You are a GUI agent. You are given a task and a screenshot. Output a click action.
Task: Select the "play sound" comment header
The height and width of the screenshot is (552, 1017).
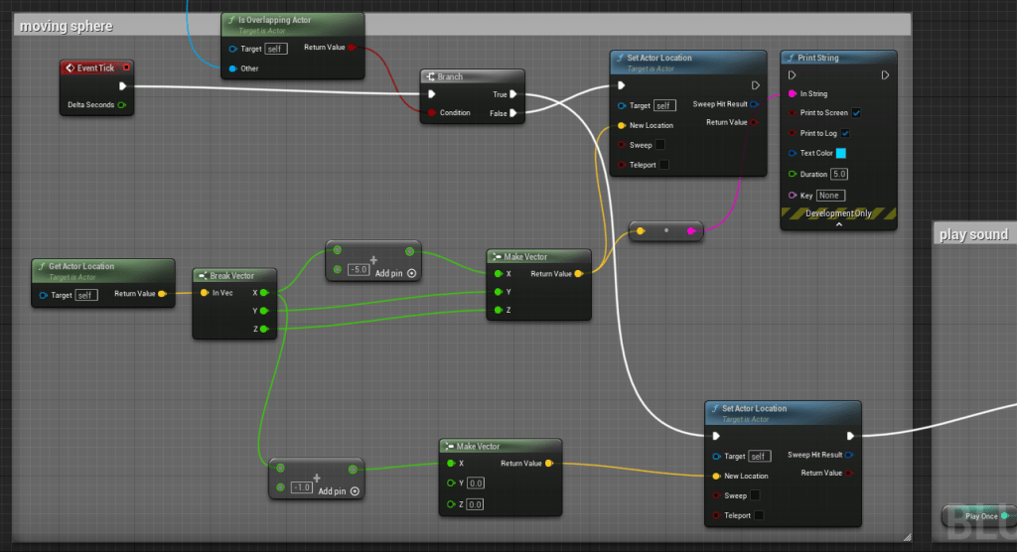[975, 234]
